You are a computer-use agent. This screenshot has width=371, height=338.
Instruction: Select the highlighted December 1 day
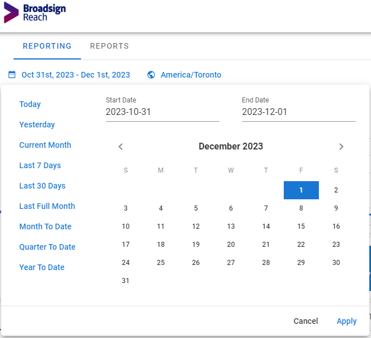[x=301, y=190]
